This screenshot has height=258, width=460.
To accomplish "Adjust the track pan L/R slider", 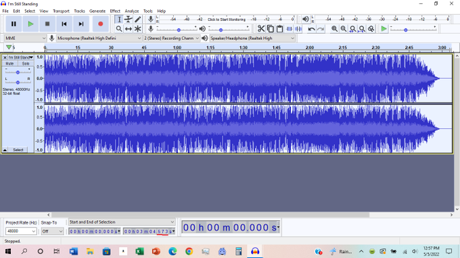I will pyautogui.click(x=18, y=82).
